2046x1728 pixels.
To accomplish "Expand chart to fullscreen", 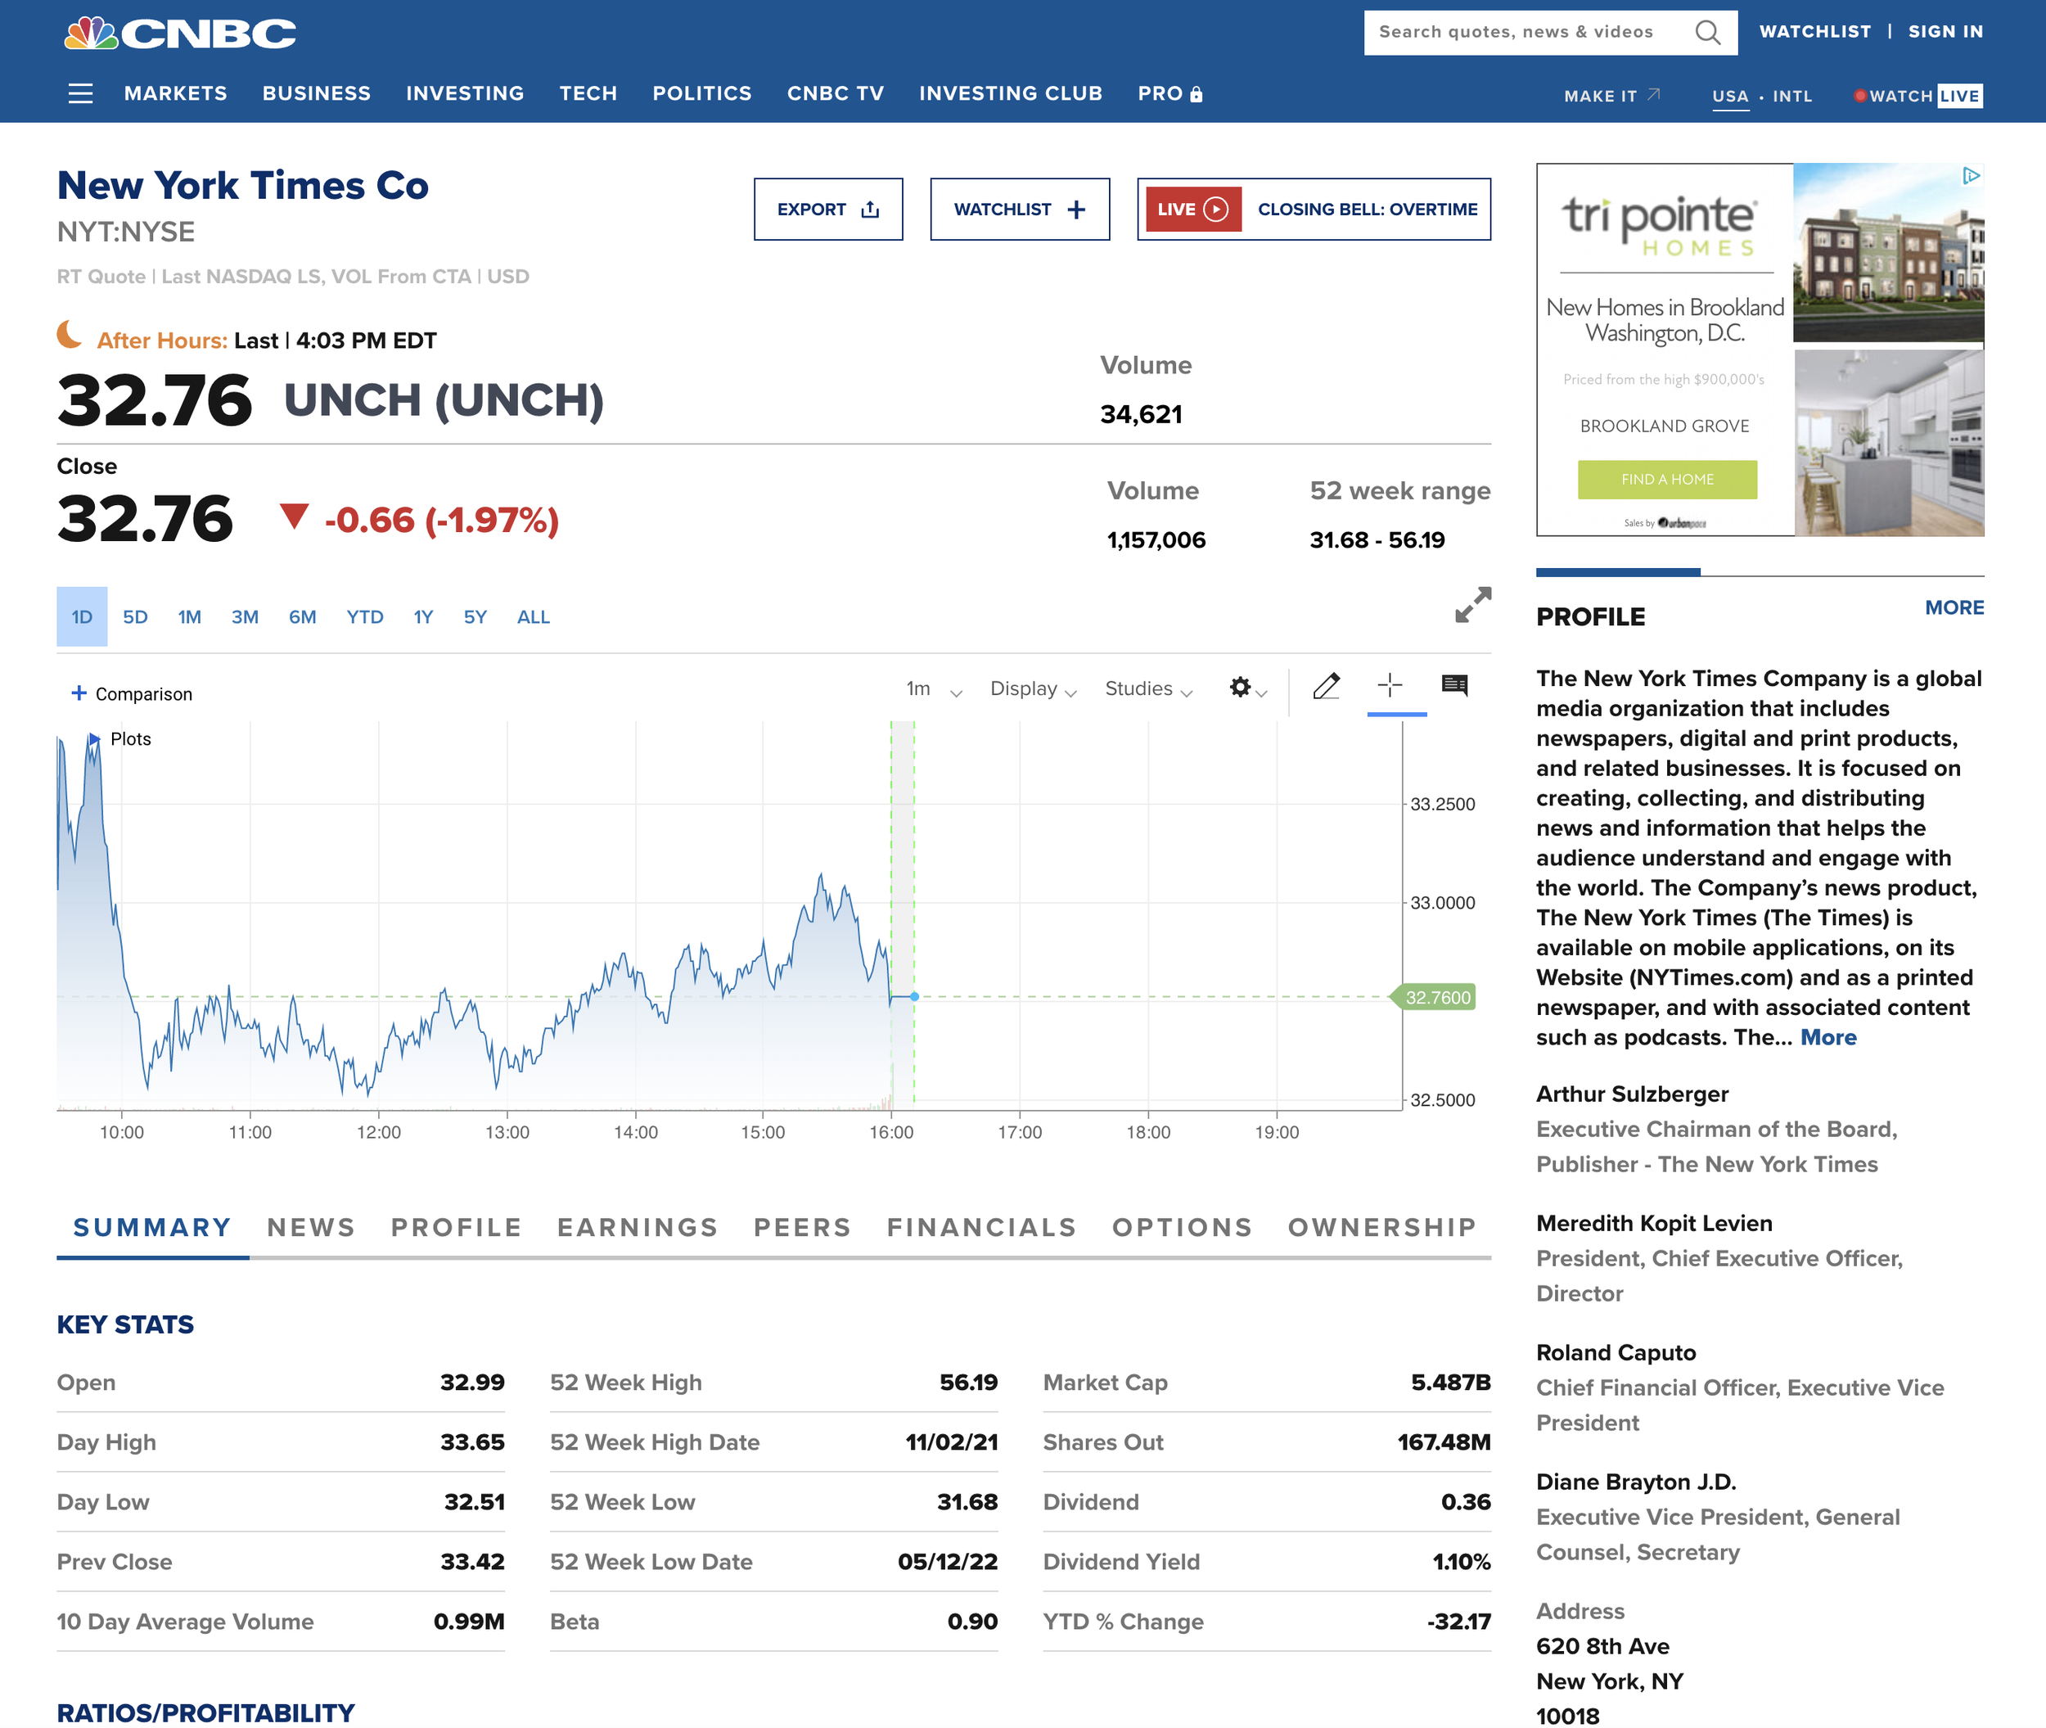I will point(1472,604).
